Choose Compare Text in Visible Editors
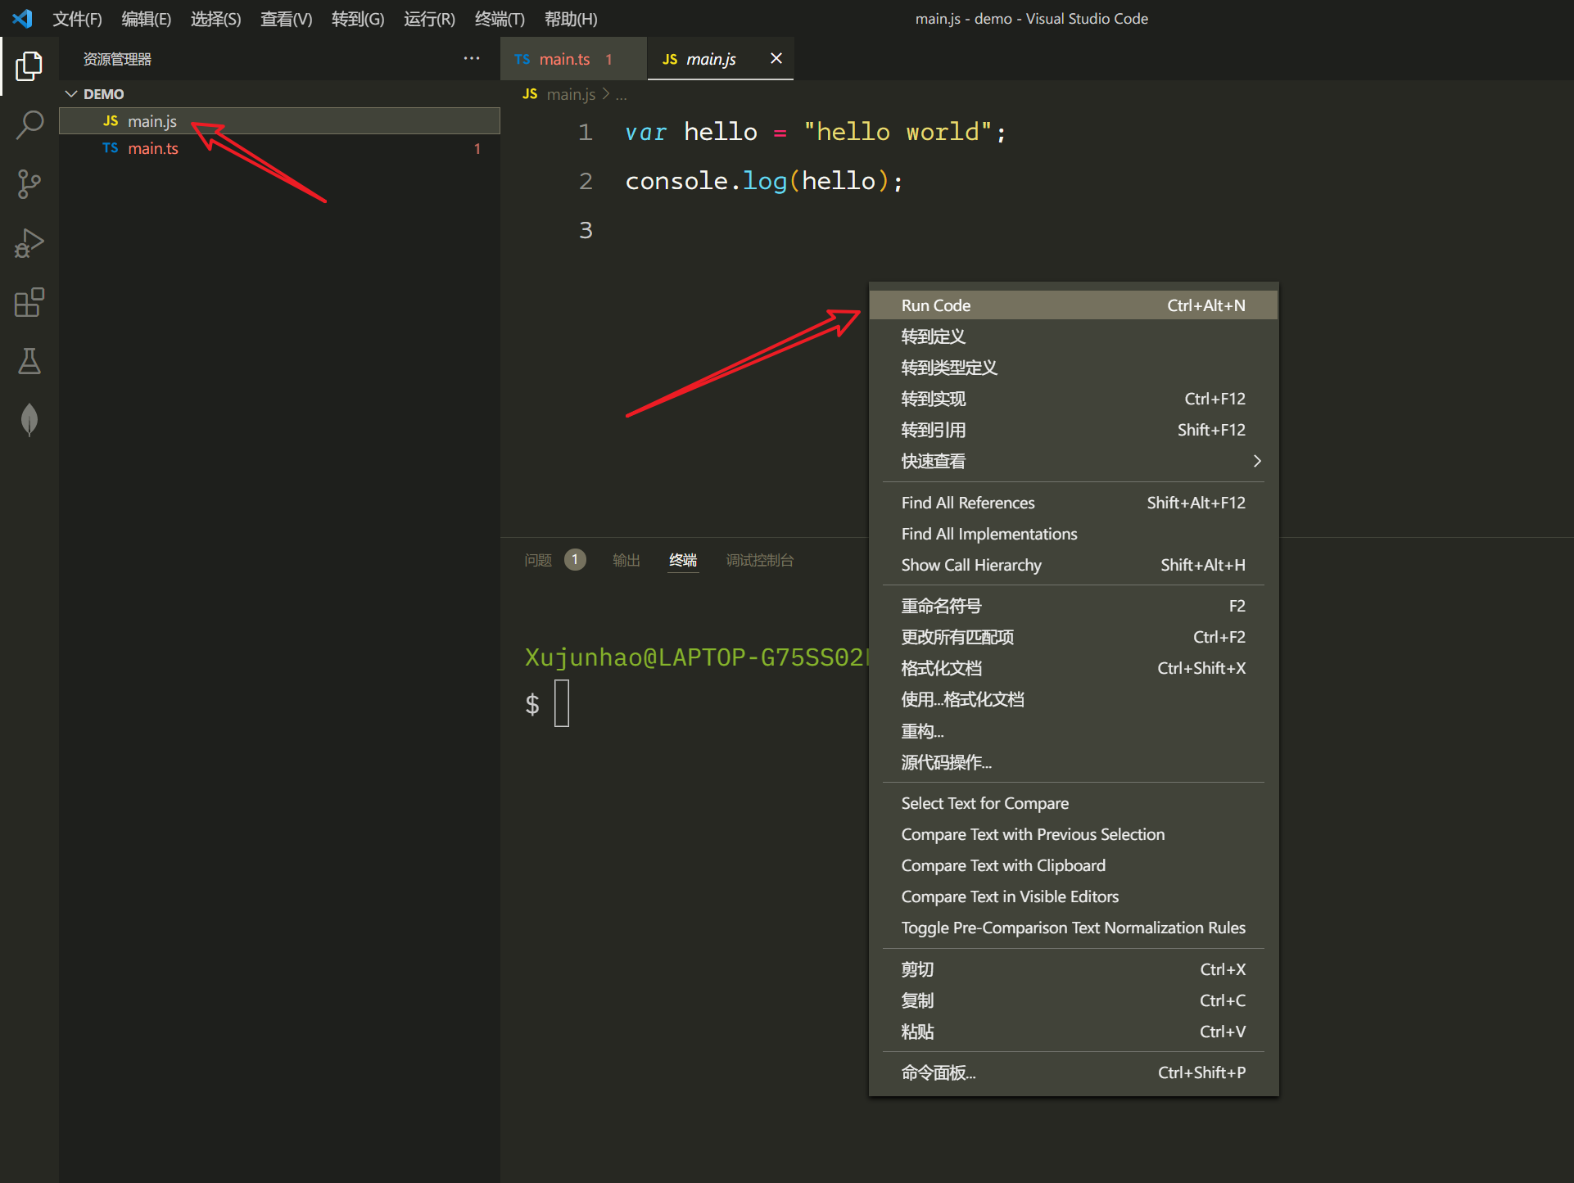Screen dimensions: 1574x1183 click(1073, 896)
